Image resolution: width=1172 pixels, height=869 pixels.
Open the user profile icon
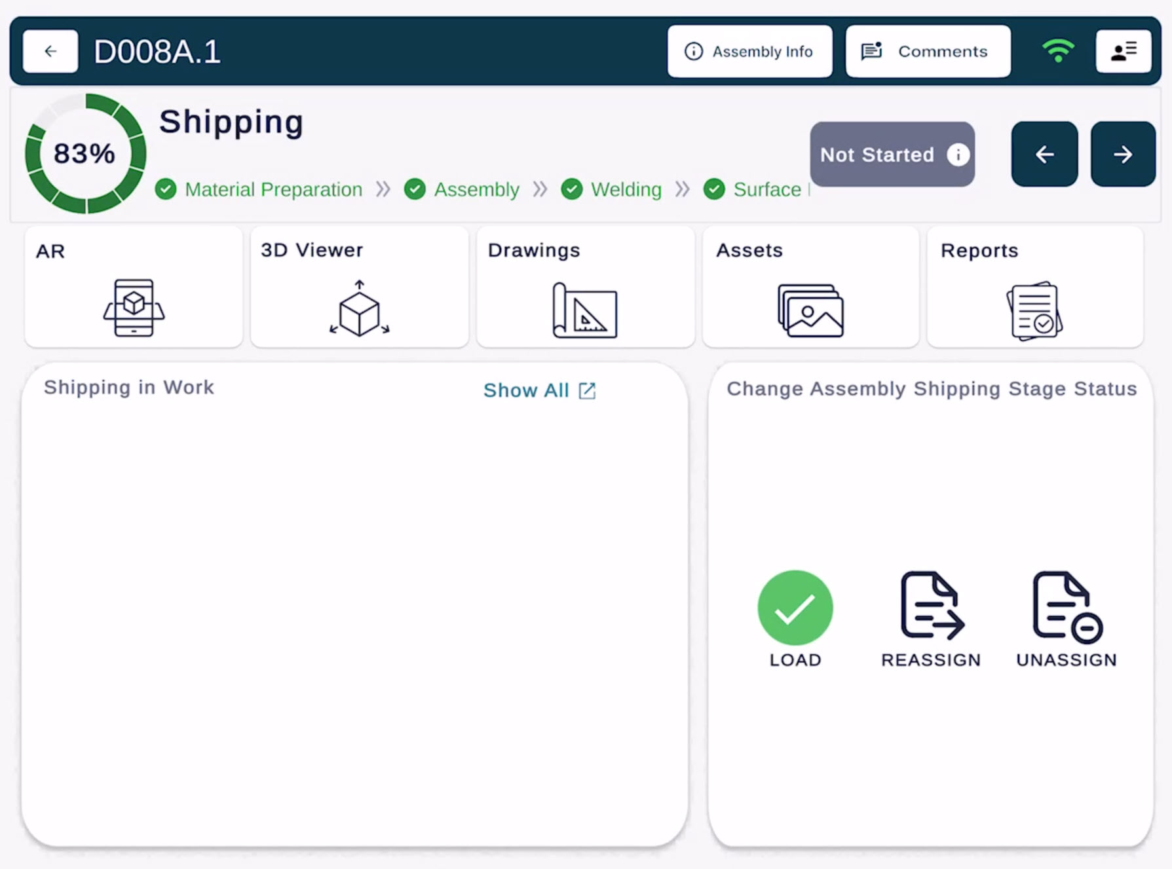[1123, 51]
